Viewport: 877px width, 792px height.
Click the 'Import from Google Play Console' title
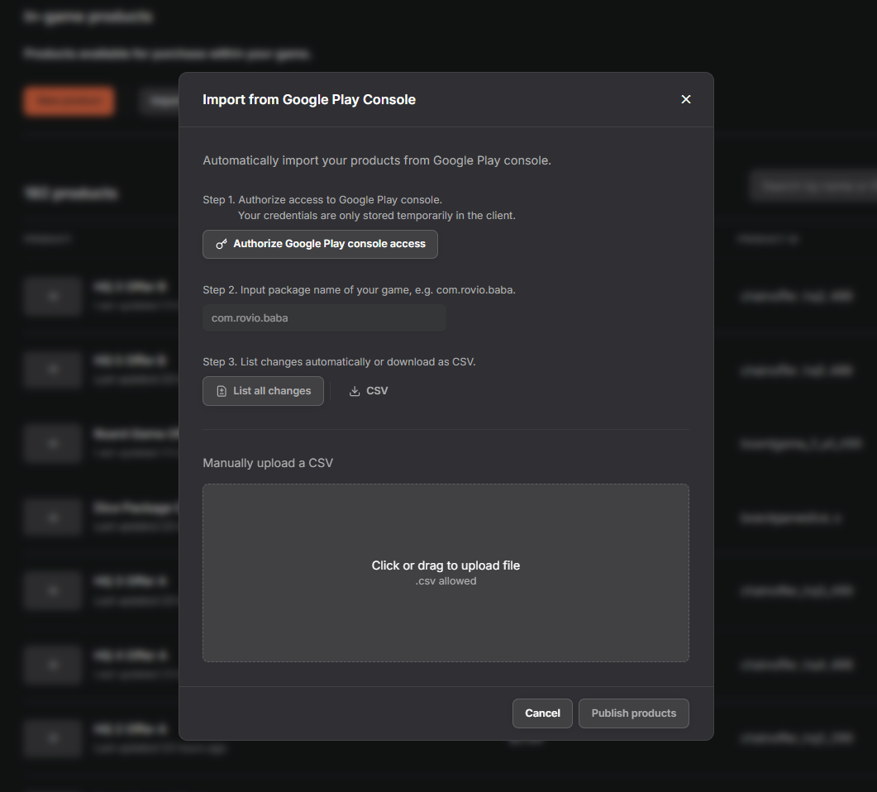(309, 99)
